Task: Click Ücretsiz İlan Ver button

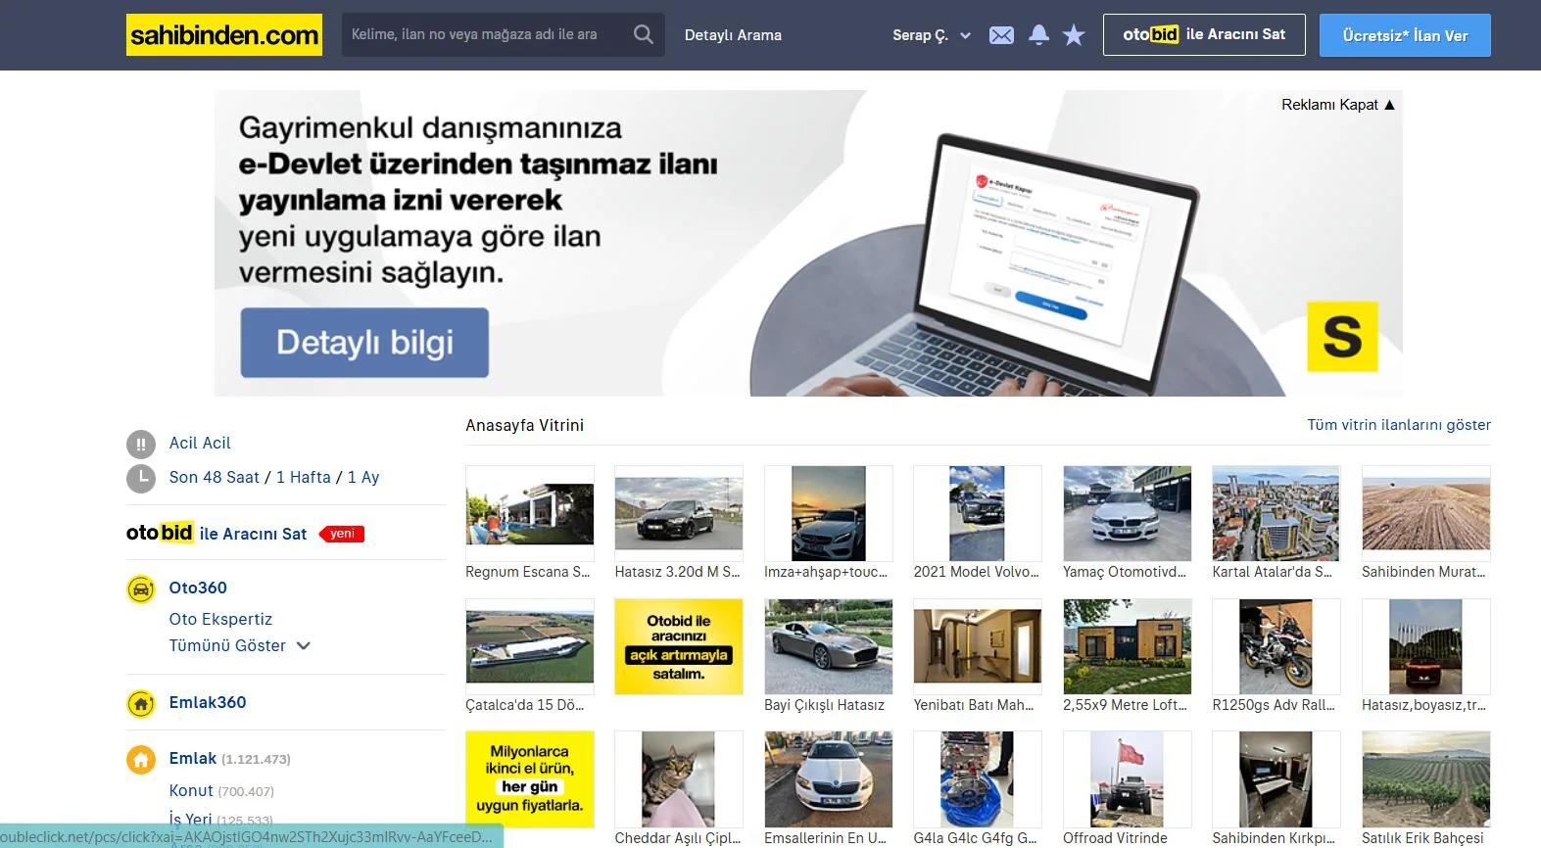Action: pos(1405,35)
